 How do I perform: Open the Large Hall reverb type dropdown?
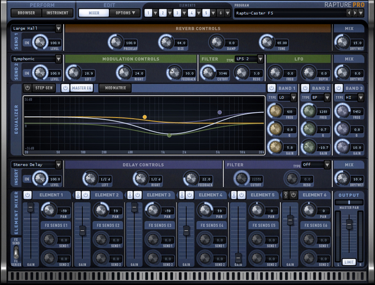coord(37,29)
